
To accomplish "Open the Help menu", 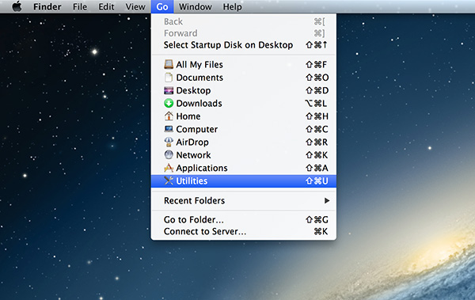I will click(232, 6).
